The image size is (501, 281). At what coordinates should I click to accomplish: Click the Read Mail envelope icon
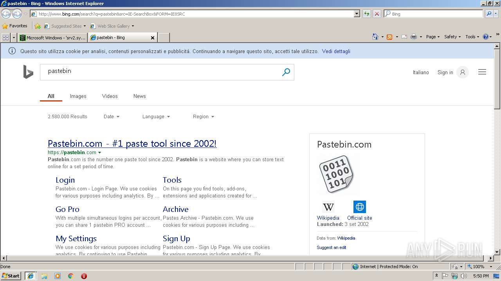[404, 37]
